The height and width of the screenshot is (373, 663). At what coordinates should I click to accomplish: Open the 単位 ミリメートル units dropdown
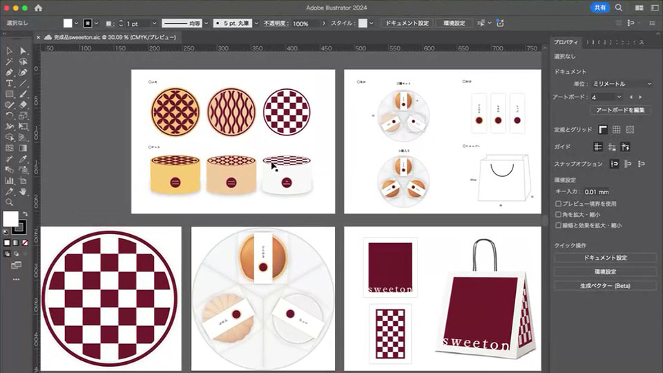(621, 84)
